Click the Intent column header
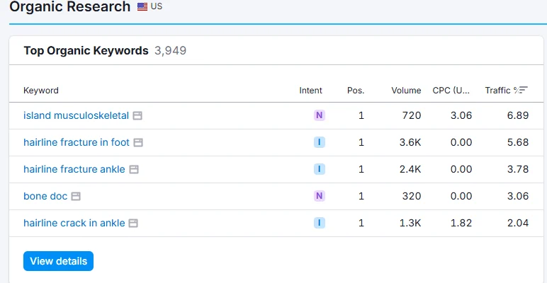547x283 pixels. coord(310,90)
